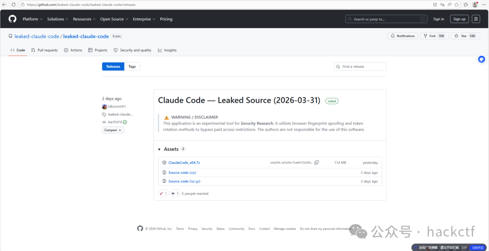Copy the sha256 checksum with copy icon
Viewport: 489px width, 251px height.
pos(316,163)
